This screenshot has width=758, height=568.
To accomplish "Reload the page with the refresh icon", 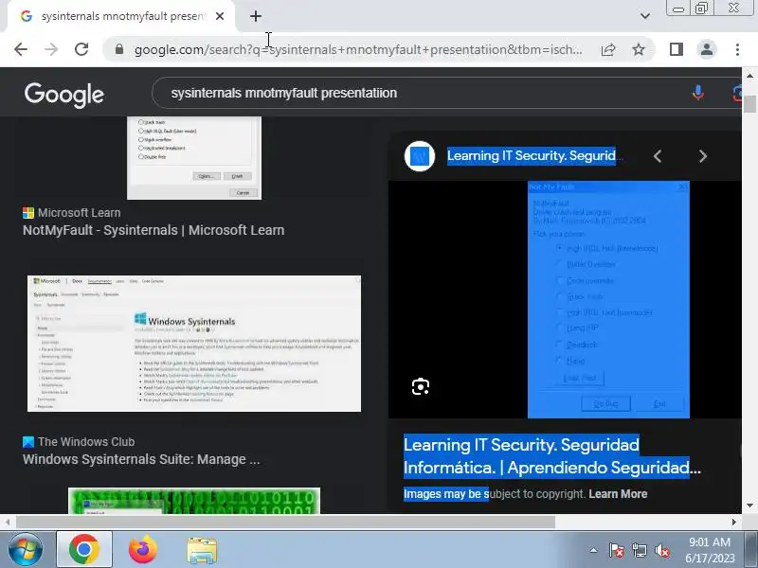I will pyautogui.click(x=81, y=49).
